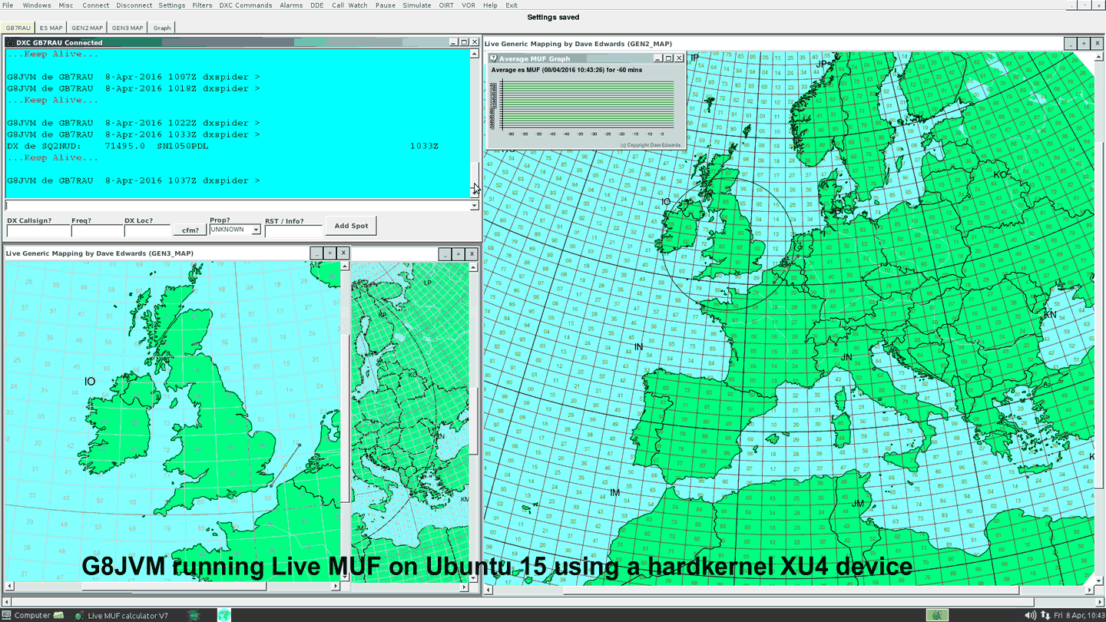Image resolution: width=1106 pixels, height=622 pixels.
Task: Open the DXC Commands menu
Action: [245, 5]
